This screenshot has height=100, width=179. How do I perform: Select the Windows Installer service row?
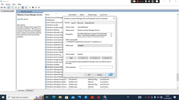pyautogui.click(x=53, y=64)
